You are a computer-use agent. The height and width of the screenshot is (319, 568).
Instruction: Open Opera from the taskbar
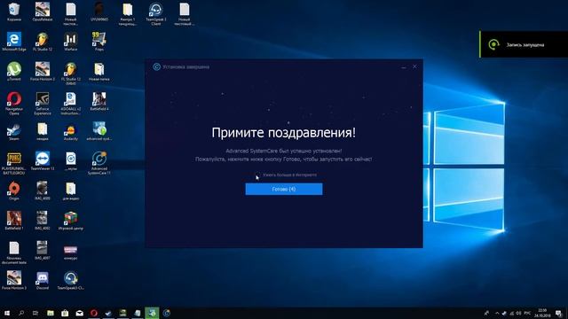pos(94,313)
